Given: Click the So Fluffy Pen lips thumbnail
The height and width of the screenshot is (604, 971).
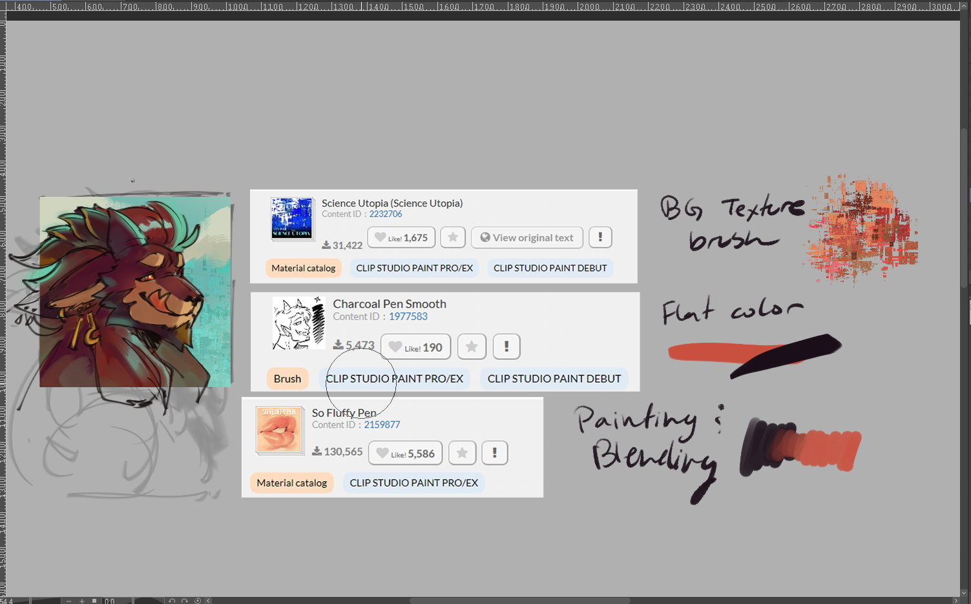Looking at the screenshot, I should point(279,430).
